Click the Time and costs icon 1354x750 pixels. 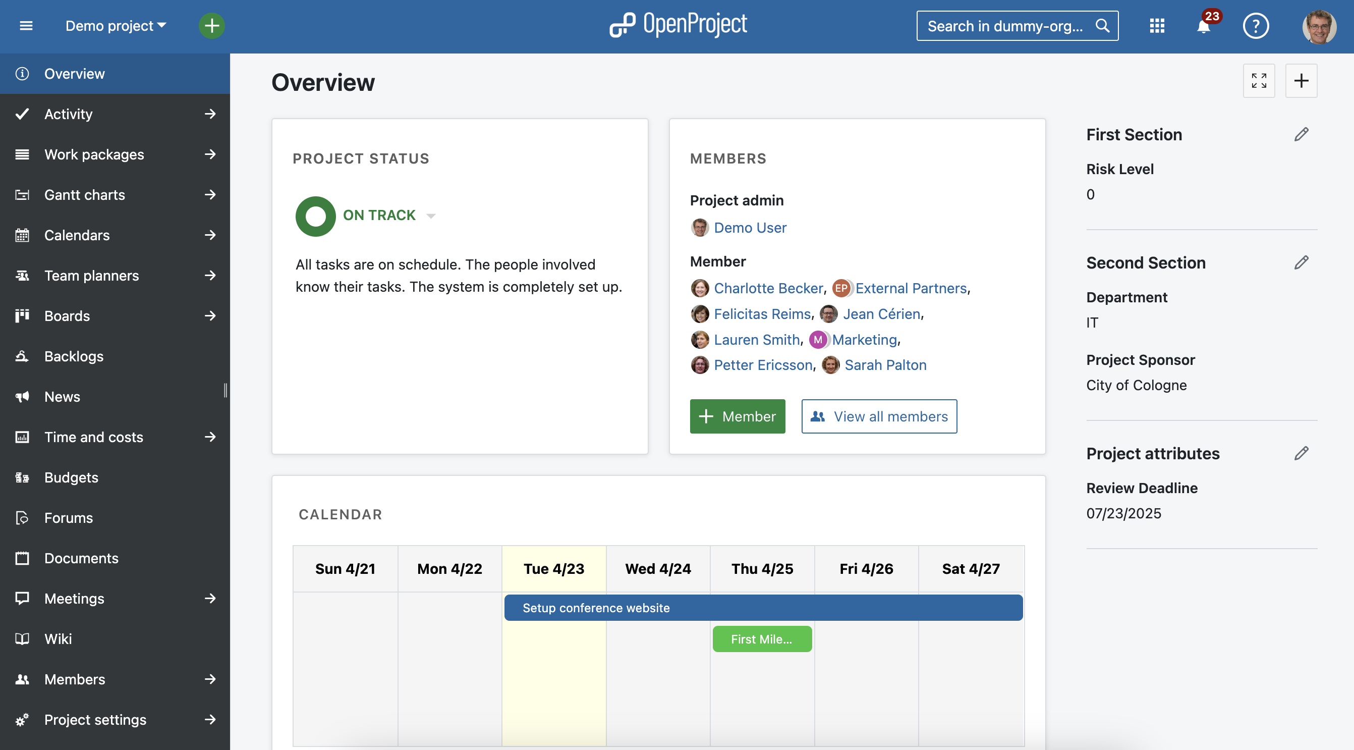[22, 437]
